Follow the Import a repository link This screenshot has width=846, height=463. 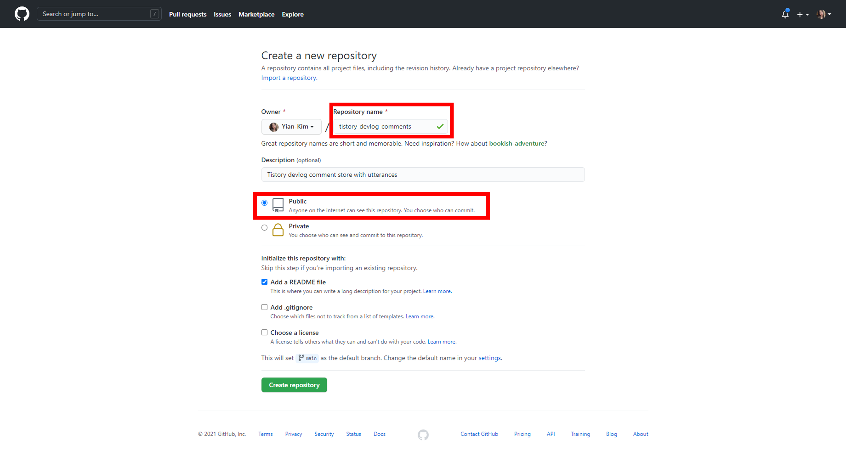tap(289, 78)
